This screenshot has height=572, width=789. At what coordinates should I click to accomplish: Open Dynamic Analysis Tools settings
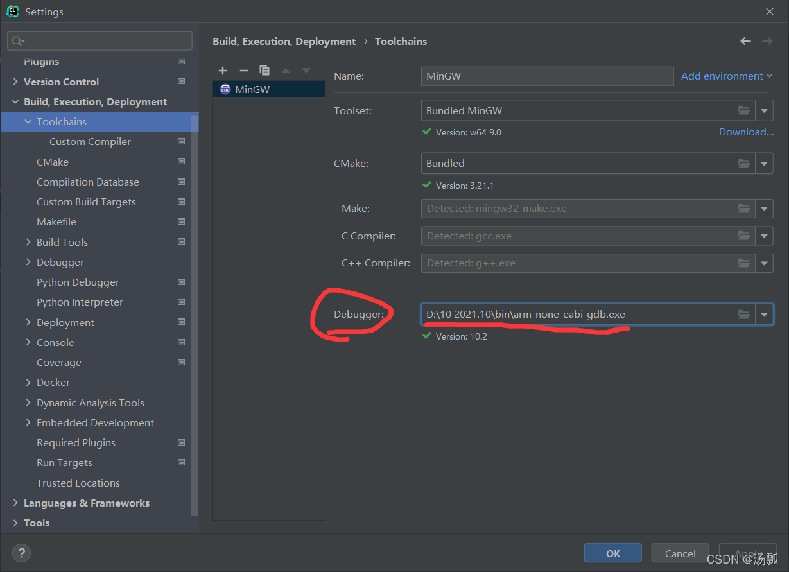tap(91, 403)
